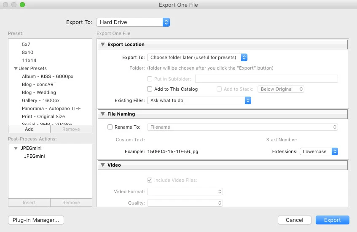Image resolution: width=357 pixels, height=232 pixels.
Task: Select Panorama - Autopano TIFF preset
Action: click(x=51, y=108)
